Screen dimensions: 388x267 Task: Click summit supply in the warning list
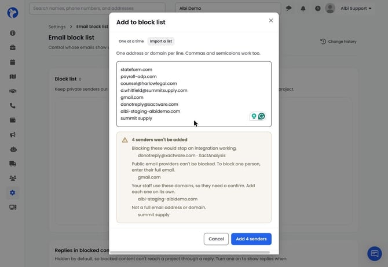[x=153, y=215]
